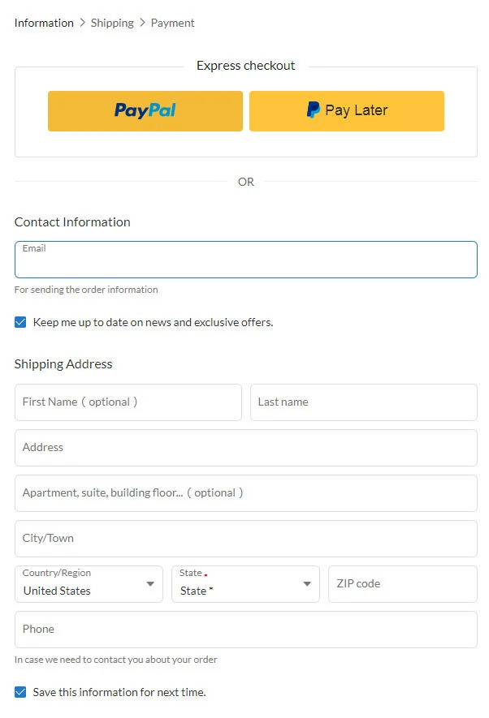Screen dimensions: 489x718
Task: Select the Address input field
Action: point(245,448)
